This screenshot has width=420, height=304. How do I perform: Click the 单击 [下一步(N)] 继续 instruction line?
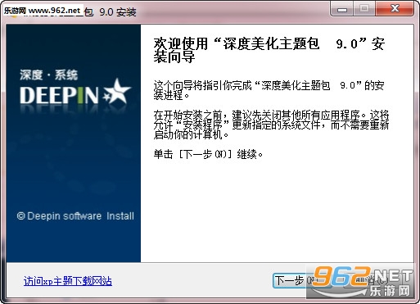pos(208,154)
